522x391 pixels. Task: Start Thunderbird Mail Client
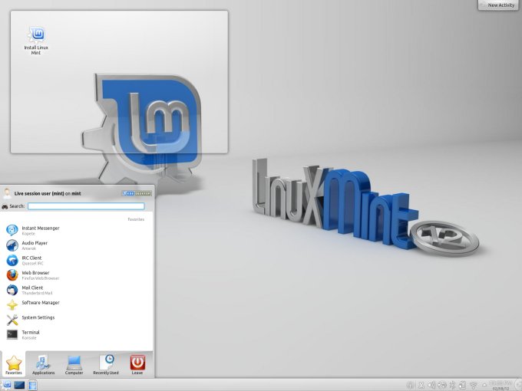(76, 290)
